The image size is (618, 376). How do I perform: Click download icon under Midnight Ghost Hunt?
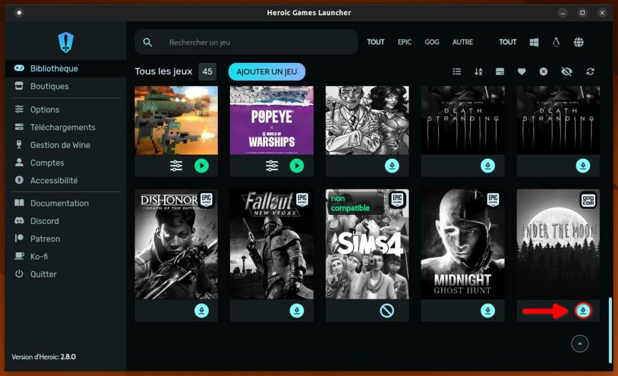[x=488, y=310]
